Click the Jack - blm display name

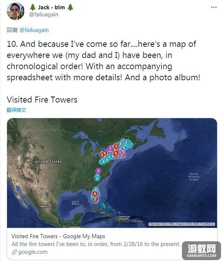click(x=51, y=7)
